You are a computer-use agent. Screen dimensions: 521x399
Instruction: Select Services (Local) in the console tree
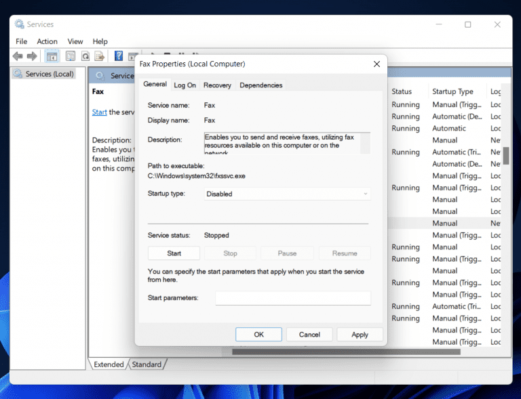[x=49, y=74]
